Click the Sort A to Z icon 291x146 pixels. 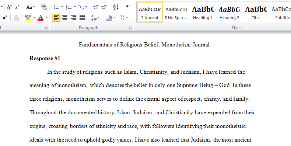[116, 7]
